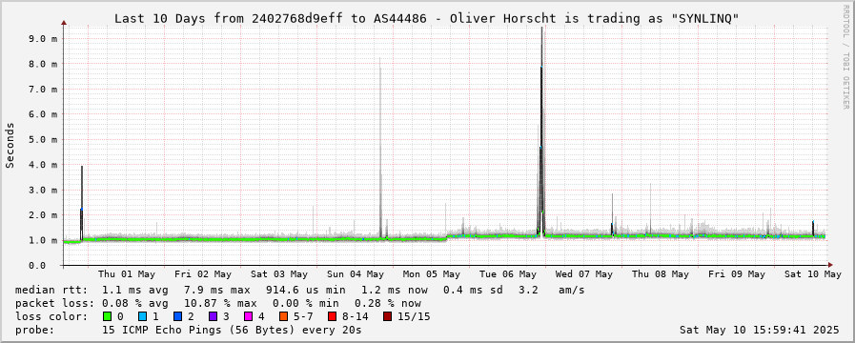Click the probe ICMP Echo Pings description
The width and height of the screenshot is (855, 343).
click(x=188, y=330)
